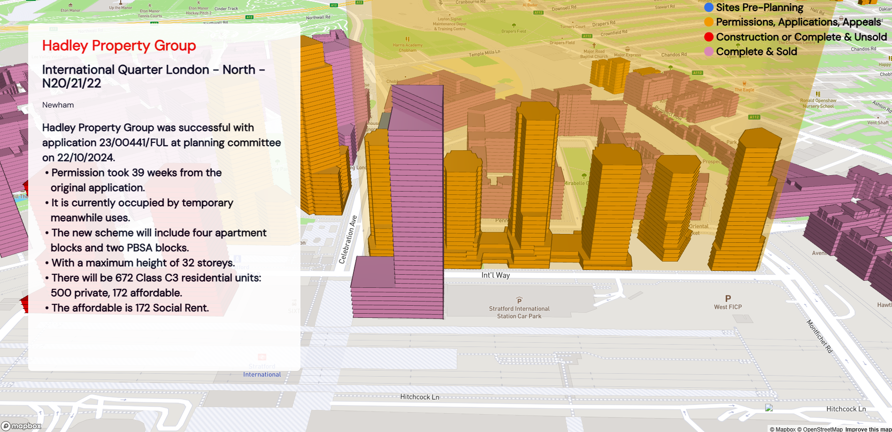The height and width of the screenshot is (432, 892).
Task: Click the Mapbox logo
Action: click(22, 426)
